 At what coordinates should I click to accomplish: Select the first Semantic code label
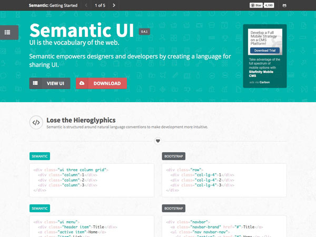39,156
